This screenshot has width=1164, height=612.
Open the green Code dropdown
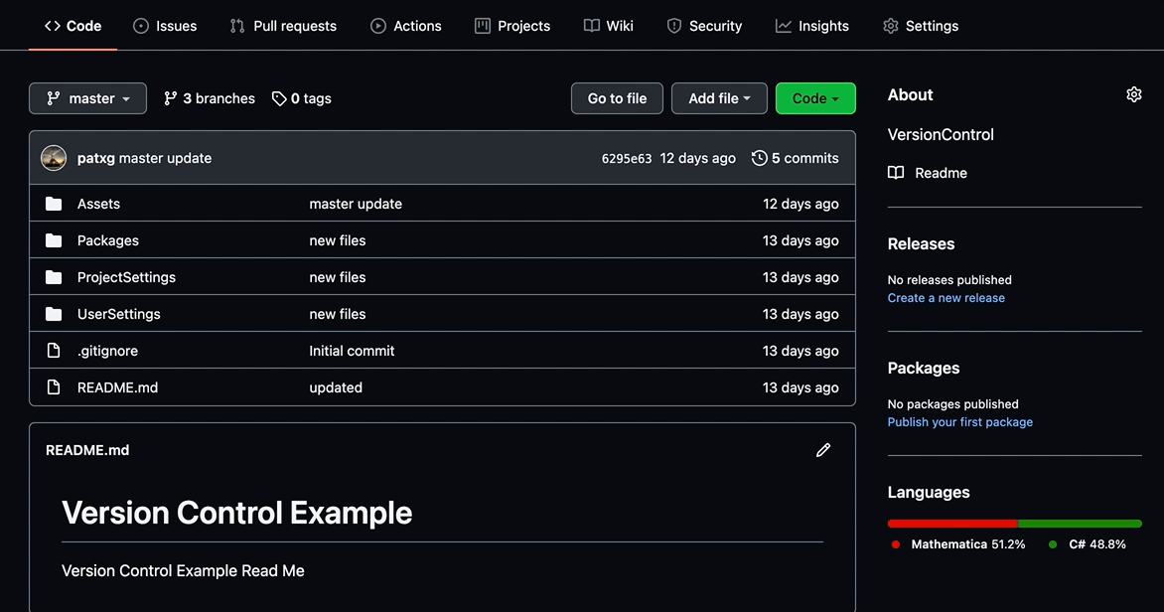point(815,98)
